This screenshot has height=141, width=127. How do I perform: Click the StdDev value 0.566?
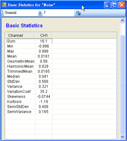44,82
